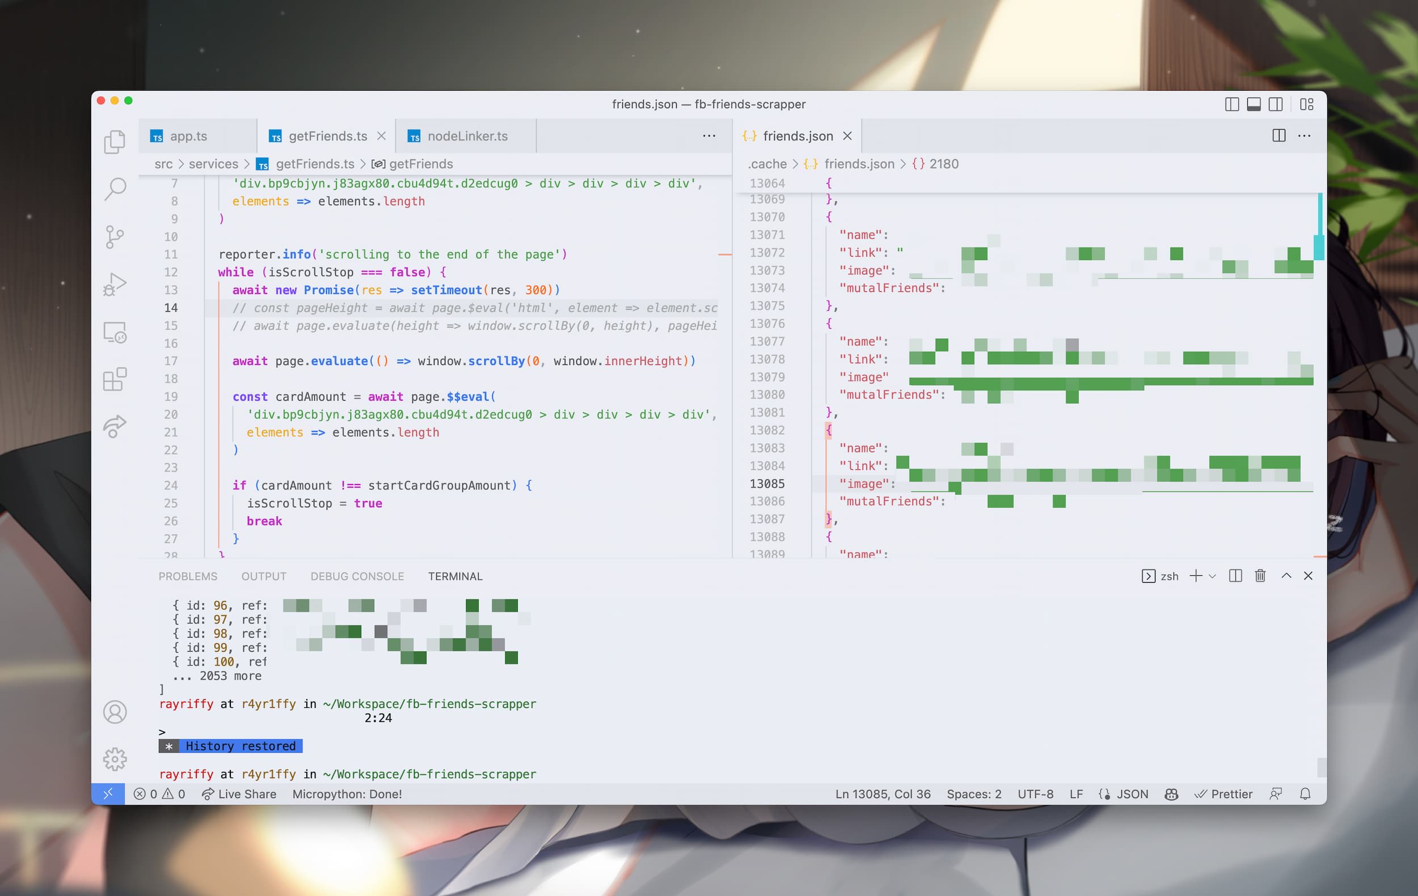Open the Search view in activity bar
This screenshot has height=896, width=1418.
(115, 189)
